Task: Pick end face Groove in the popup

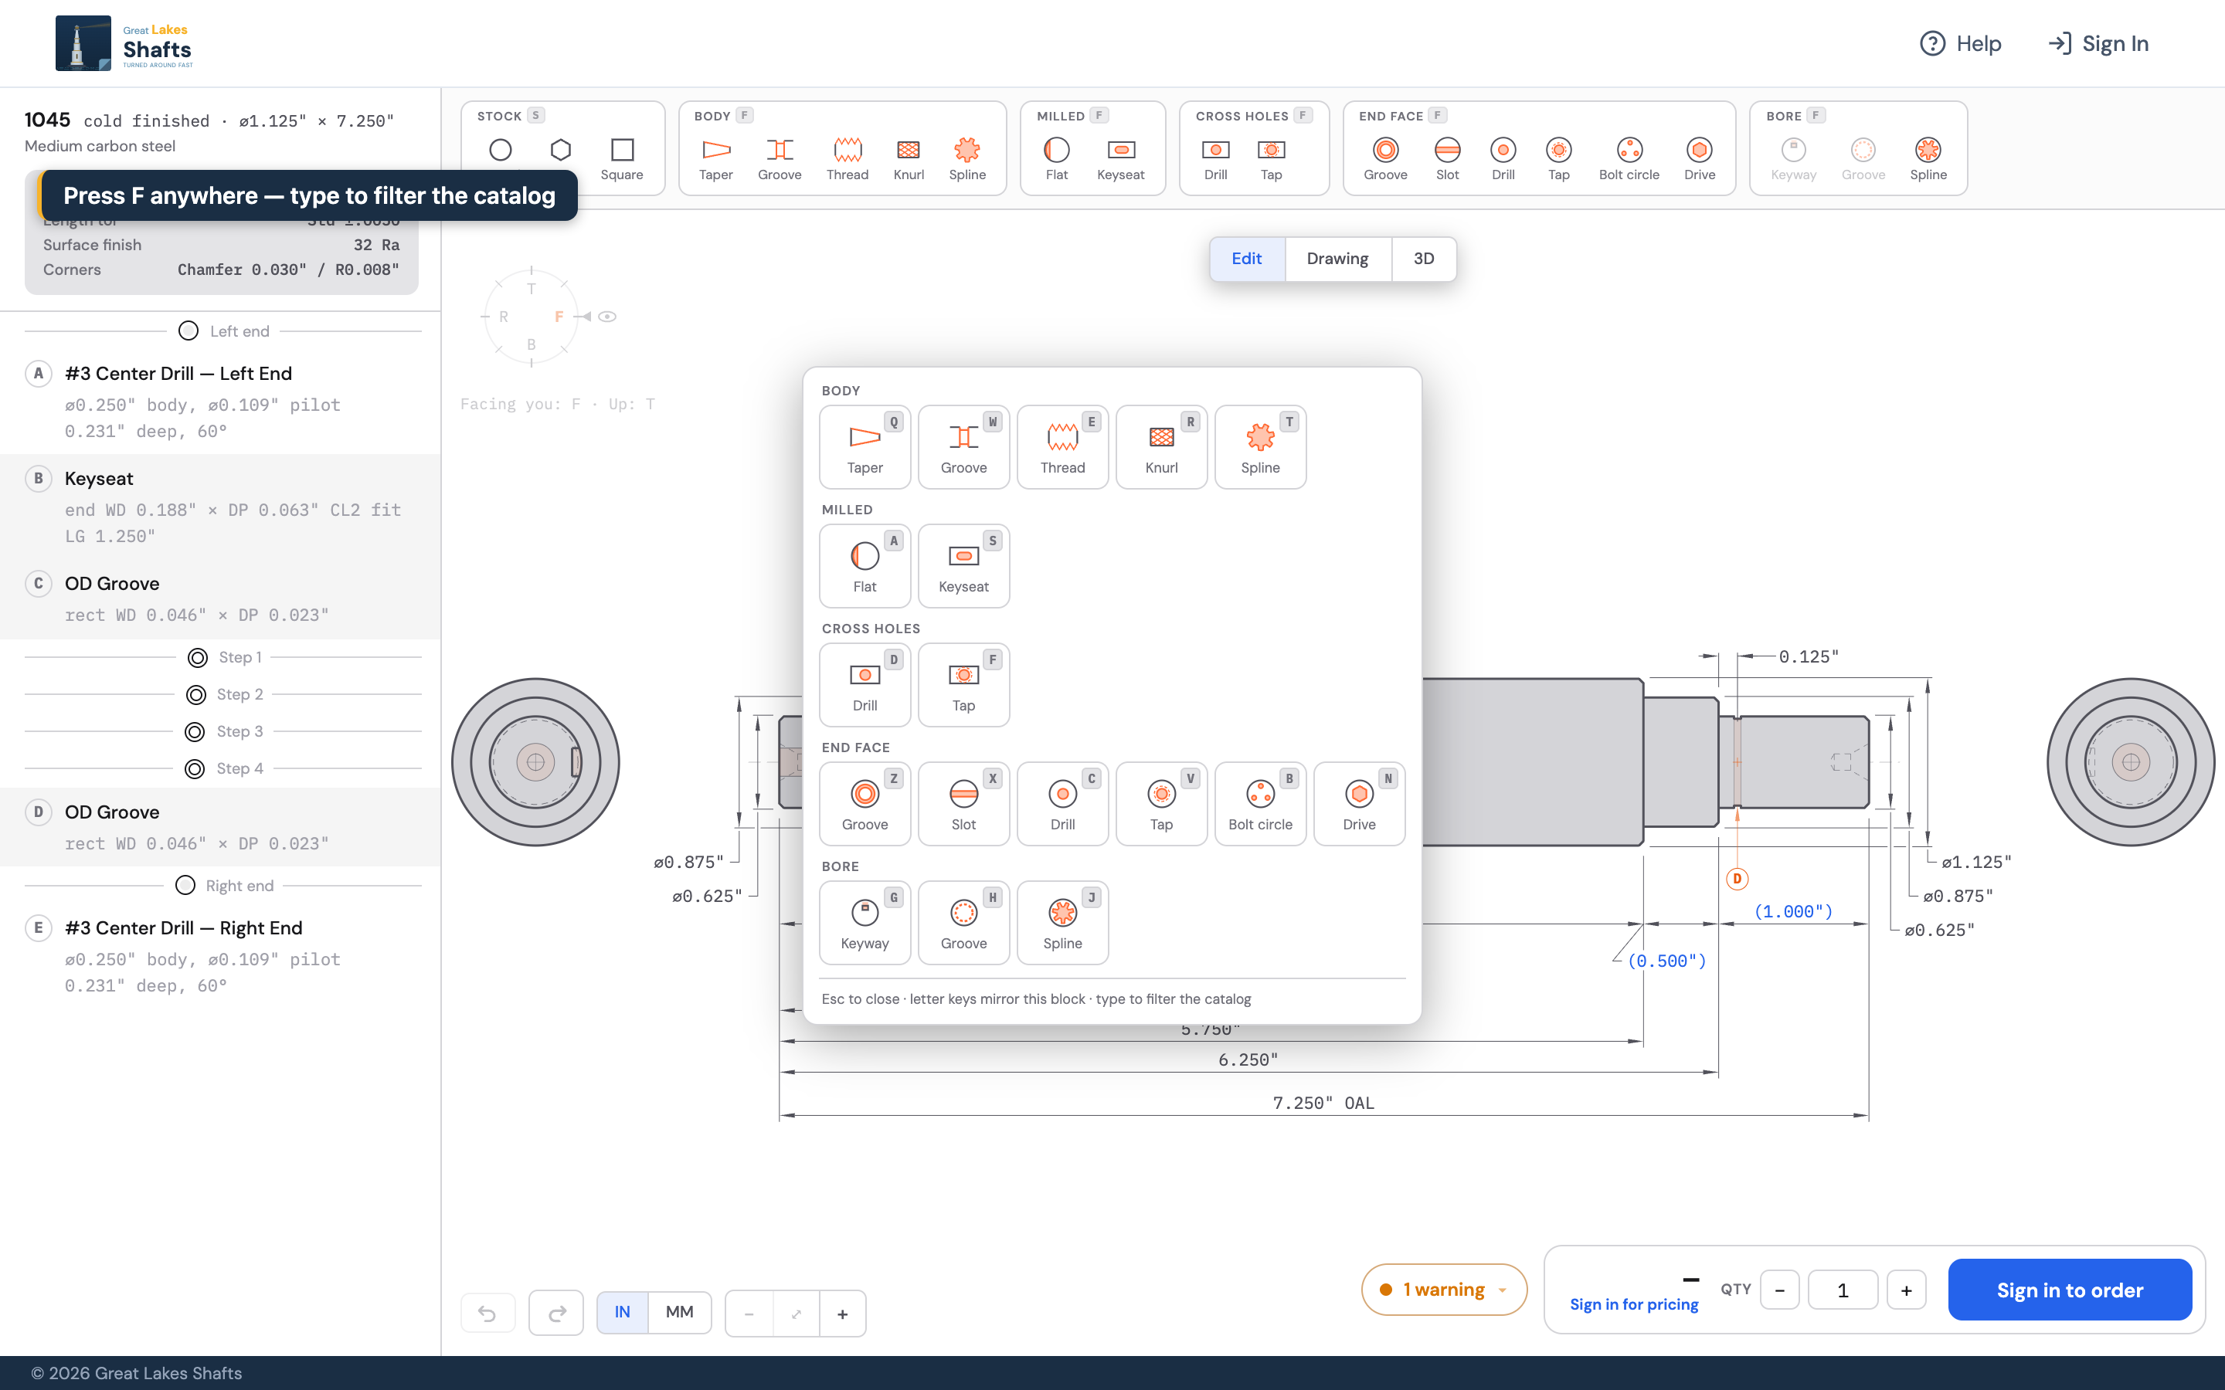Action: [865, 803]
